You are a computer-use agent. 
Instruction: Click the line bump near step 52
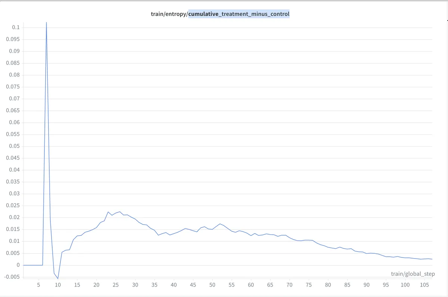220,224
